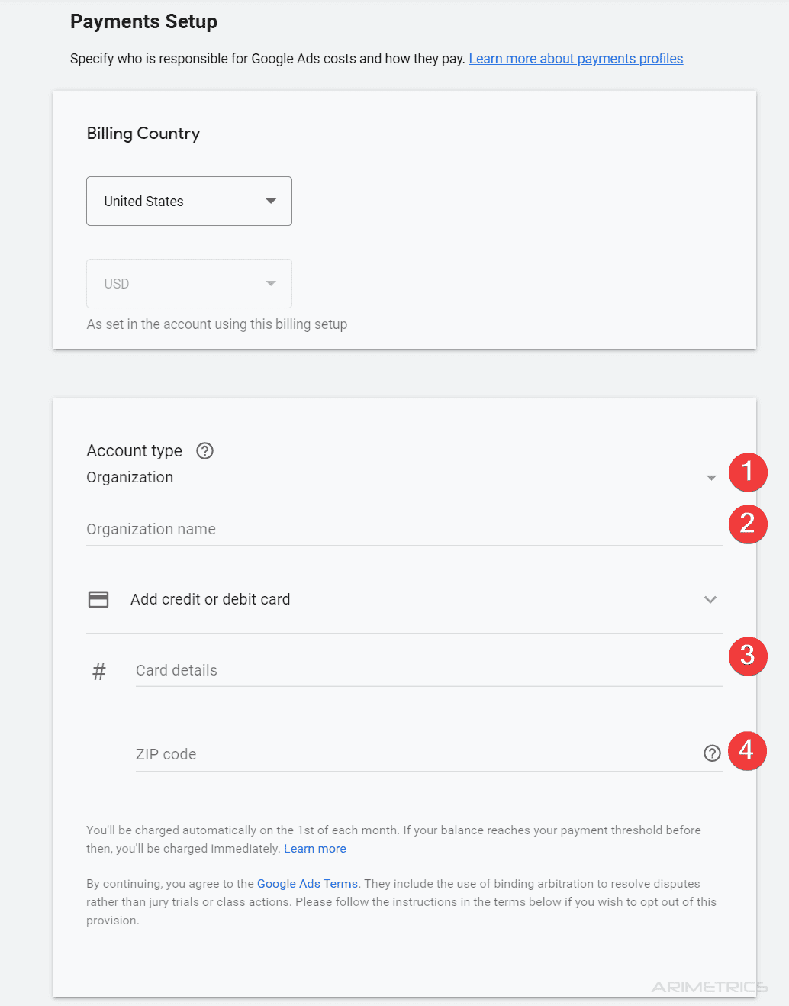This screenshot has height=1006, width=789.
Task: Click the Learn more link about payment thresholds
Action: 314,848
